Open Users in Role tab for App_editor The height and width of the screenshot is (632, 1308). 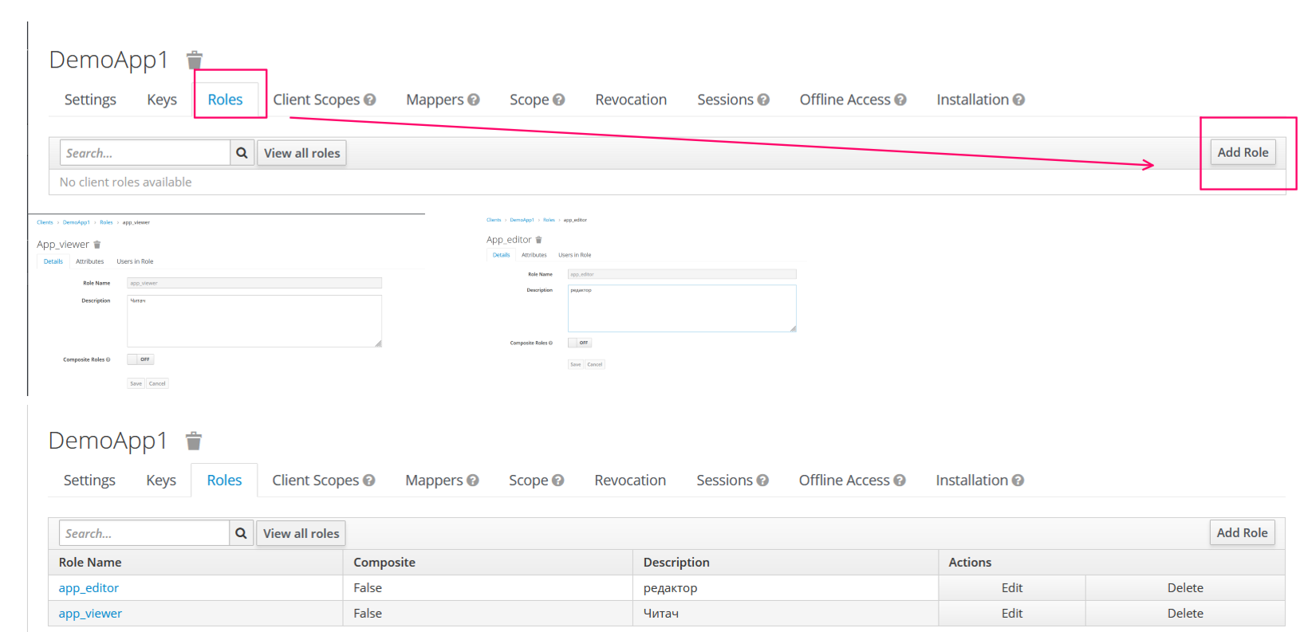[x=574, y=255]
